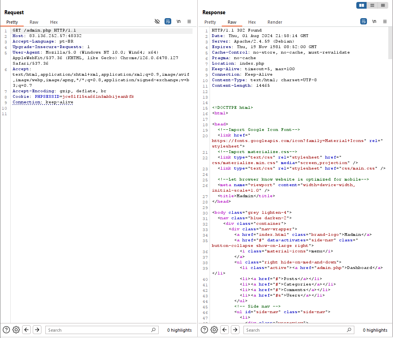The height and width of the screenshot is (338, 393).
Task: Click the Keep-Alive: timeout=5 response header
Action: coord(253,69)
